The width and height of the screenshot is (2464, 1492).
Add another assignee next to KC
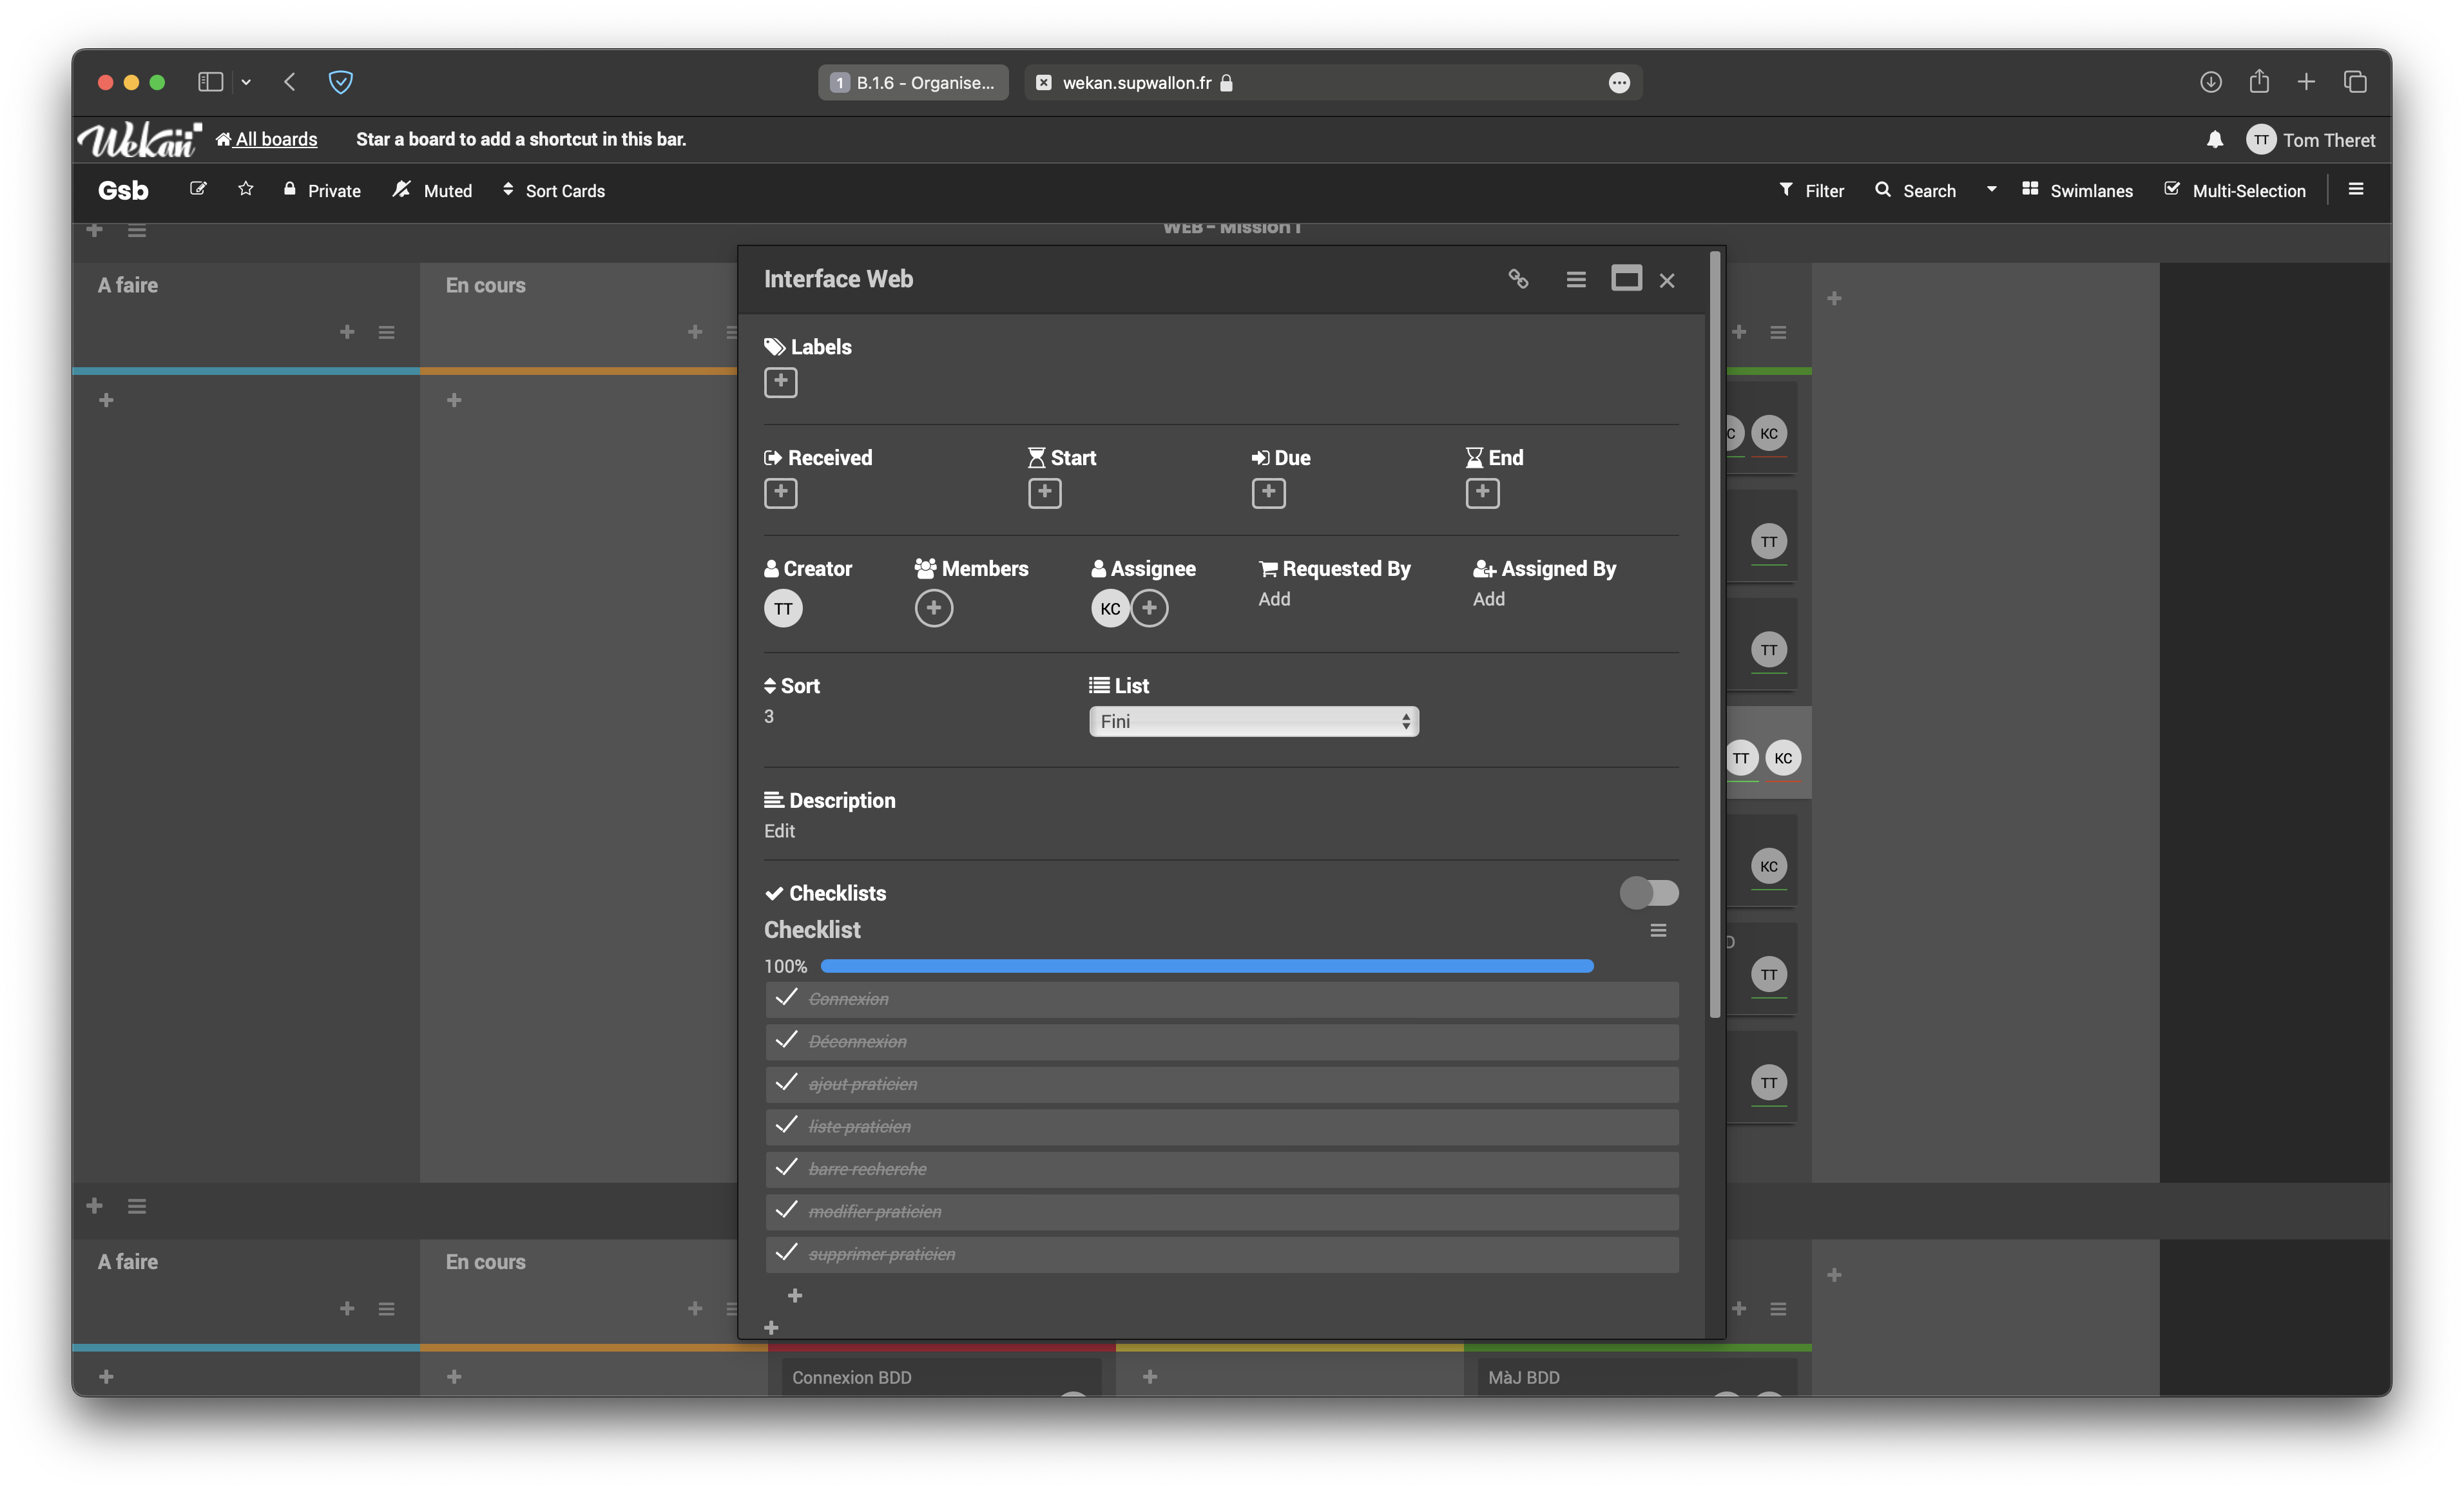pyautogui.click(x=1149, y=608)
